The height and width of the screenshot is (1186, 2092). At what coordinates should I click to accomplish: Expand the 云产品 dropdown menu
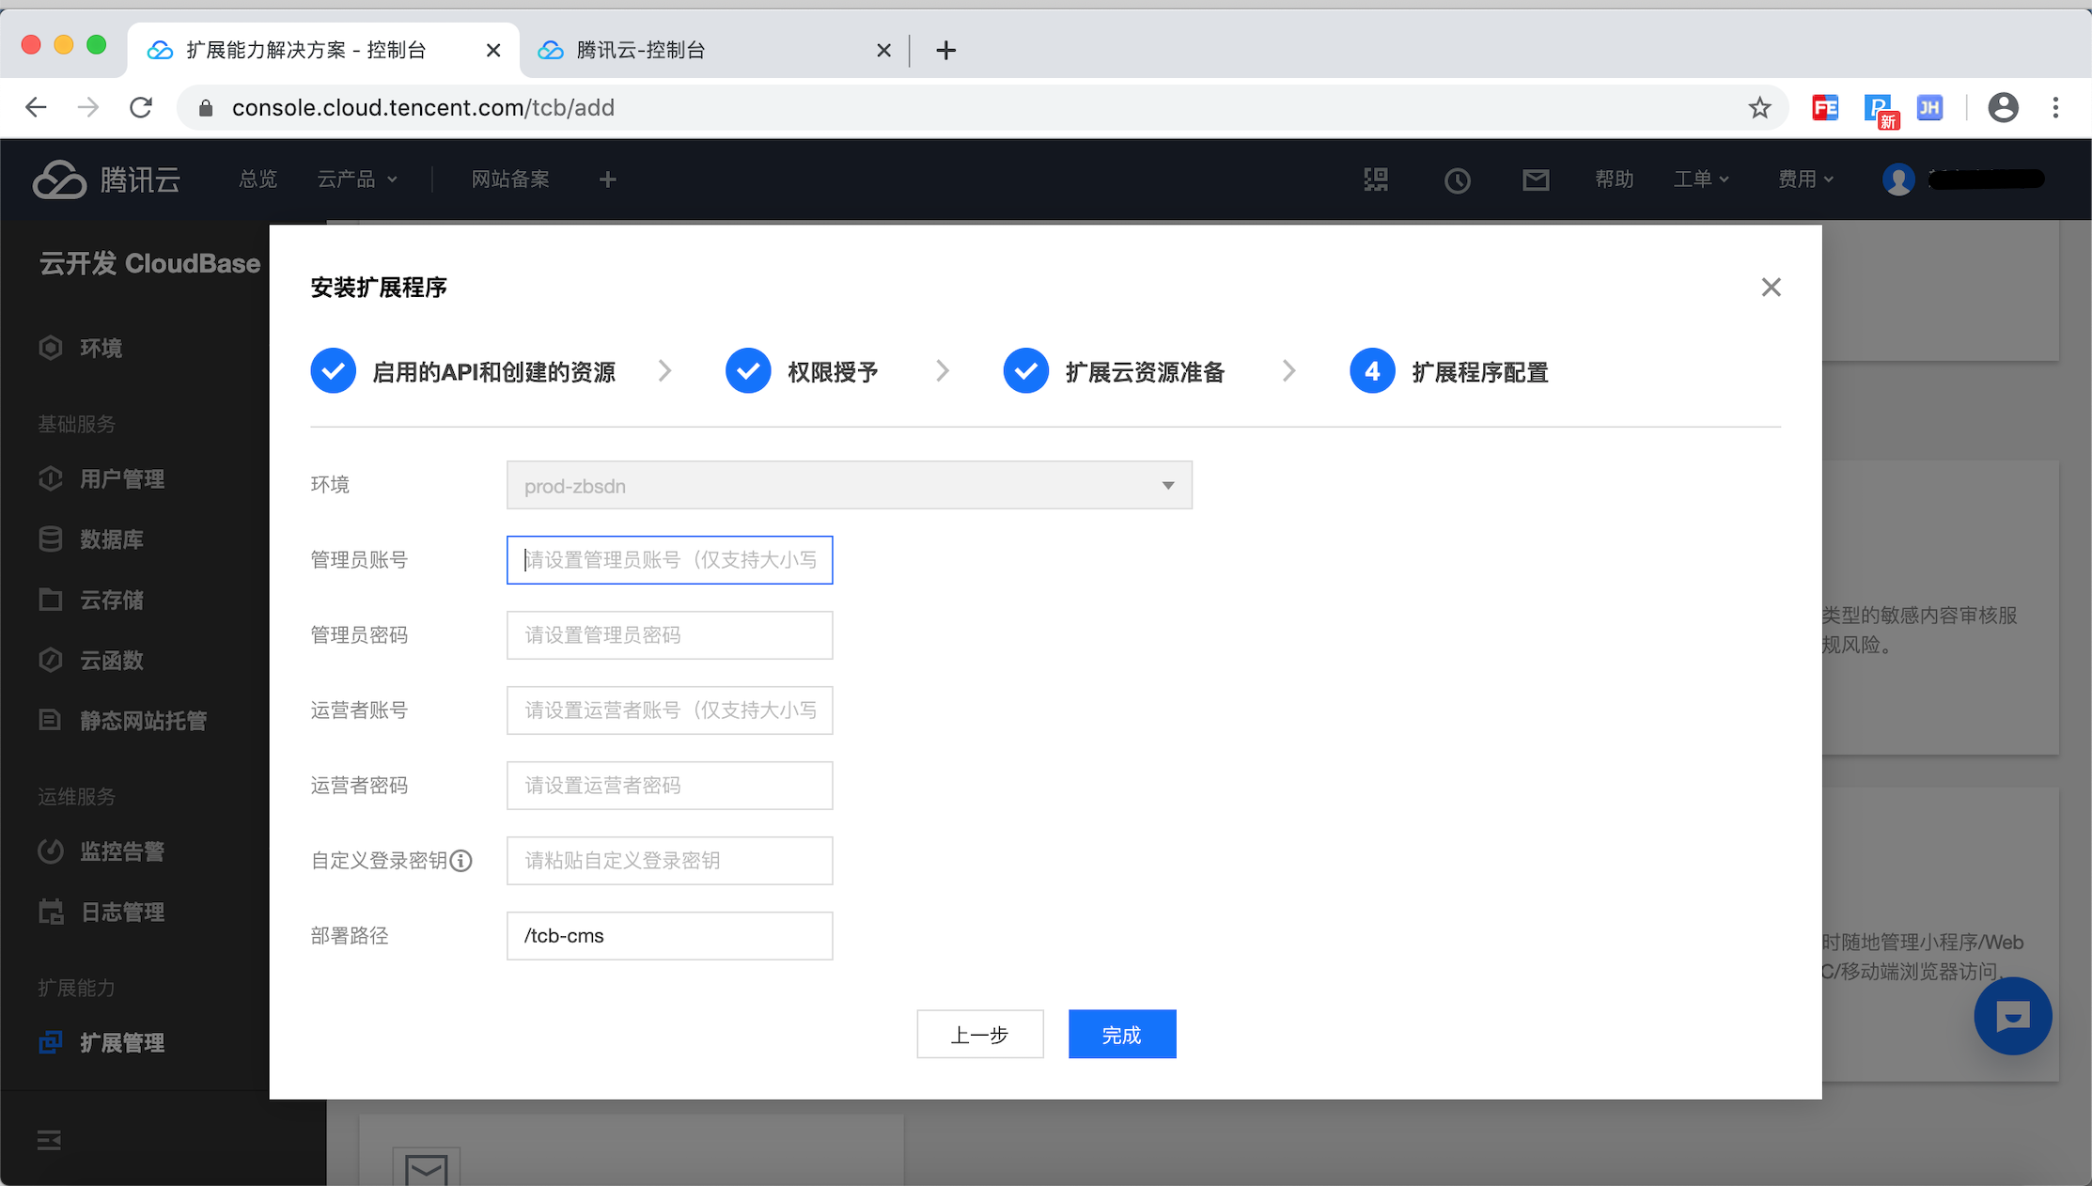pyautogui.click(x=357, y=179)
